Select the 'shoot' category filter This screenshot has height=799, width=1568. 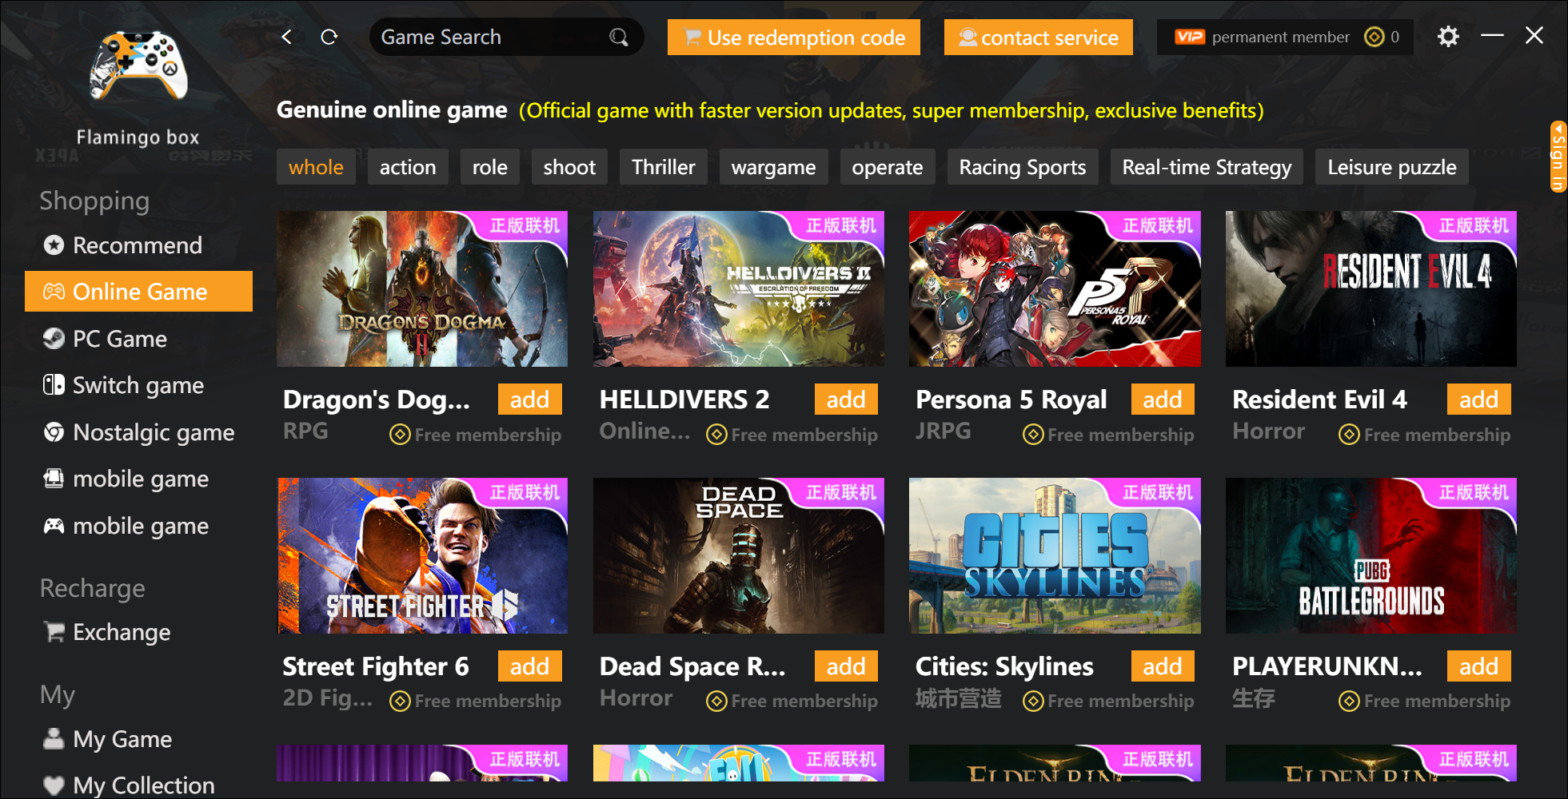pyautogui.click(x=569, y=167)
